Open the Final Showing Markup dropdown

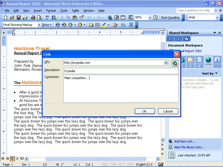[39, 25]
